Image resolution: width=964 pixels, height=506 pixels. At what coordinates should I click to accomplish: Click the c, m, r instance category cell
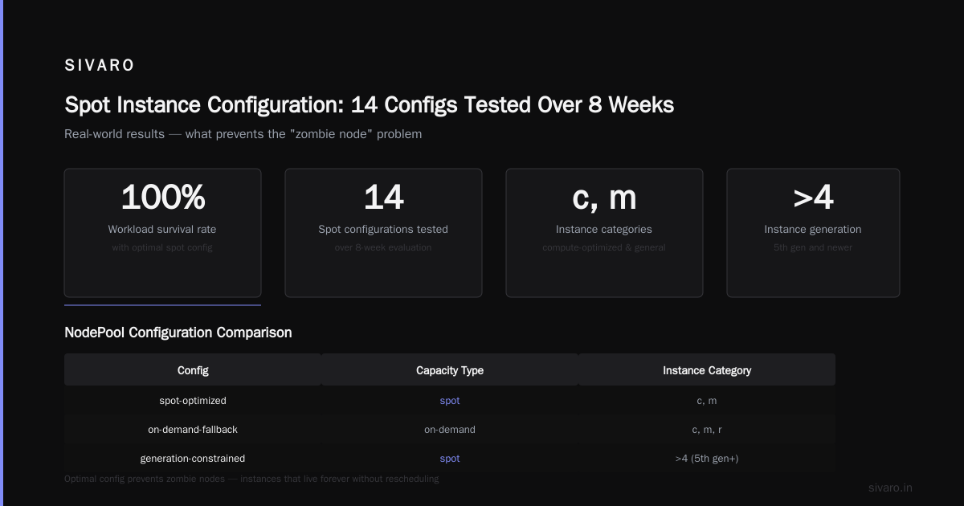(x=707, y=429)
